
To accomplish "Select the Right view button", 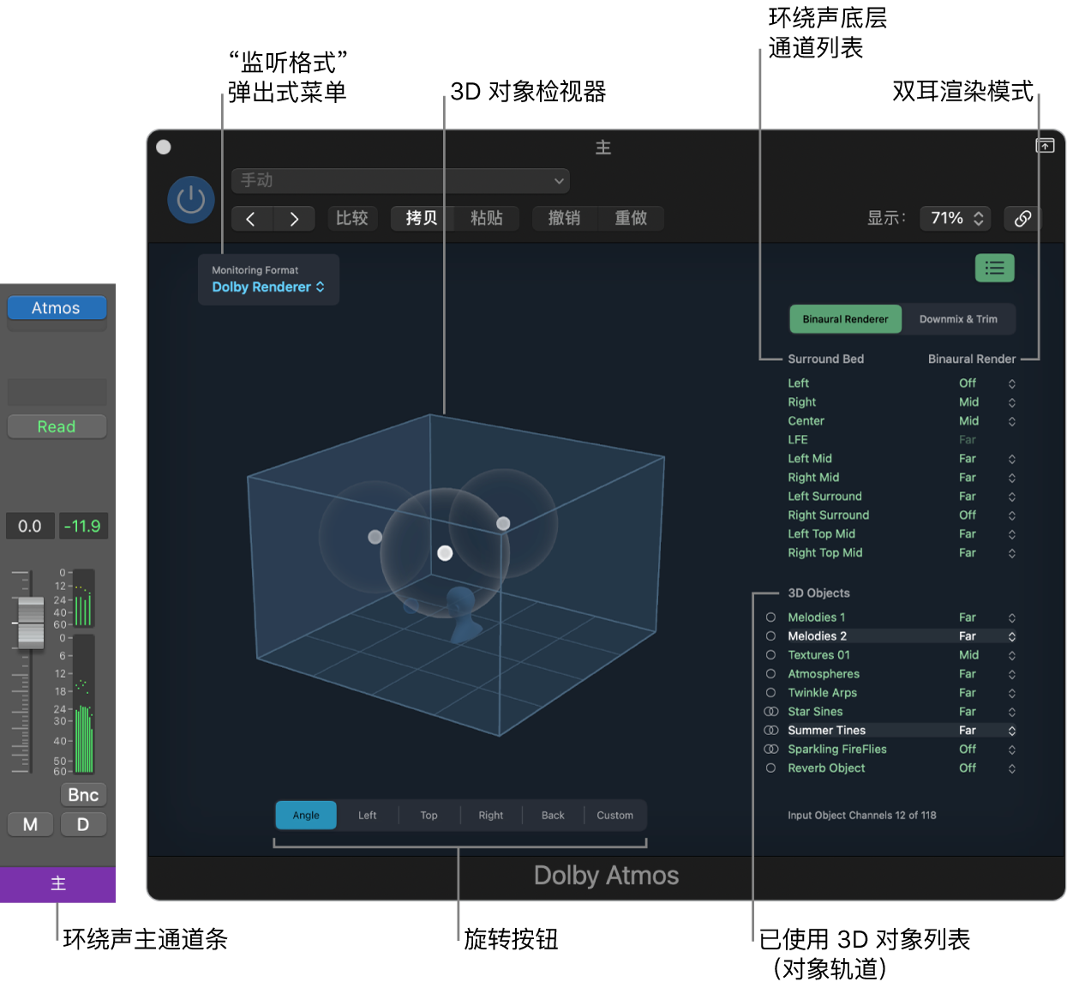I will (491, 816).
